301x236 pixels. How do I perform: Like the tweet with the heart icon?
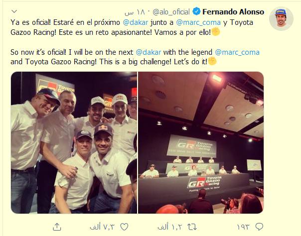coord(124,227)
